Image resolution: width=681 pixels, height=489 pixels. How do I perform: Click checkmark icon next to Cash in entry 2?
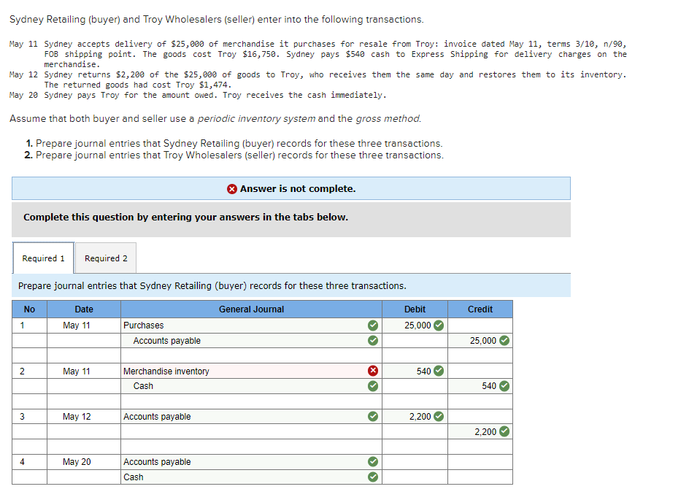click(372, 386)
